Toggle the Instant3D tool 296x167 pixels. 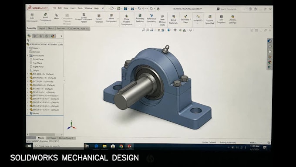tap(198, 19)
